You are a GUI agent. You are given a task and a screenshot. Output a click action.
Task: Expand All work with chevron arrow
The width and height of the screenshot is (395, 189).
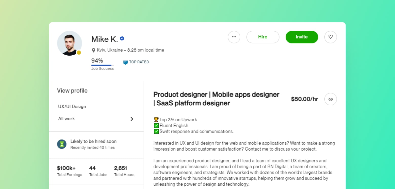click(x=132, y=119)
